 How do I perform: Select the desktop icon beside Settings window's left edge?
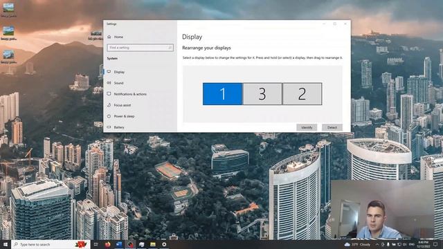(x=96, y=36)
